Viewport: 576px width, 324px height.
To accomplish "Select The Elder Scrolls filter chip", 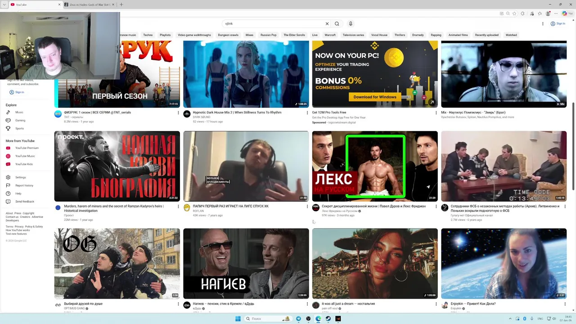I will click(x=294, y=35).
